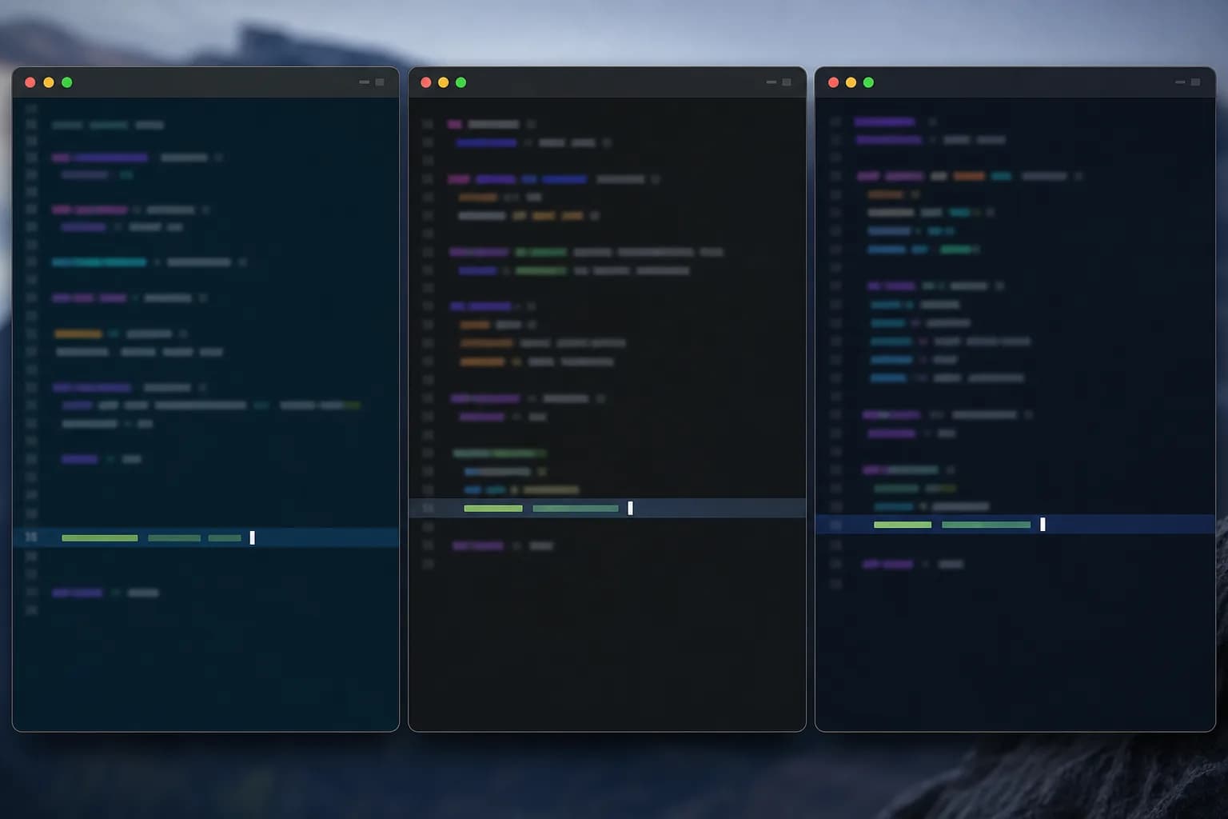The width and height of the screenshot is (1228, 819).
Task: Close the right editor window with red button
Action: click(x=833, y=82)
